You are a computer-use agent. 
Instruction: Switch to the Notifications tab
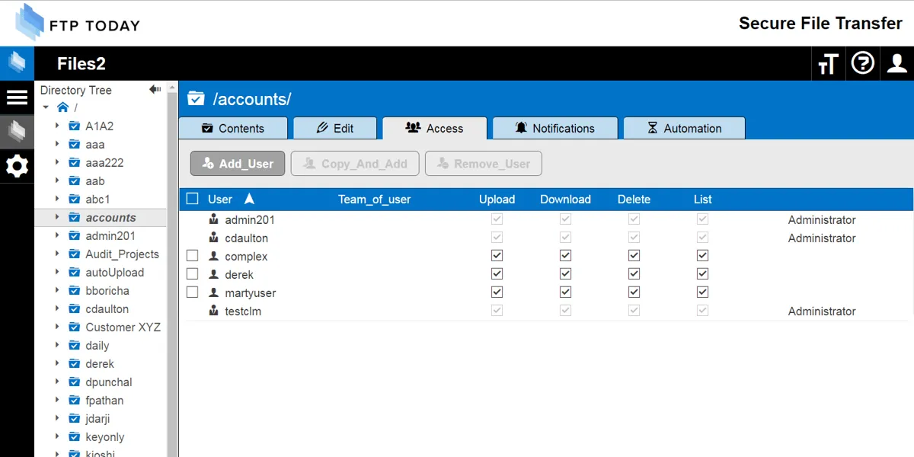tap(554, 128)
